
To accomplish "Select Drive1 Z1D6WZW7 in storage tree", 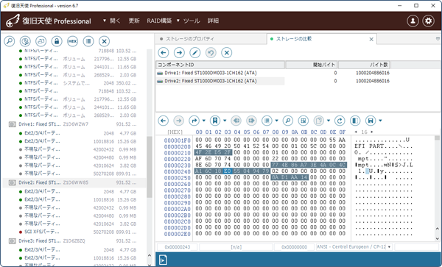I will click(74, 124).
